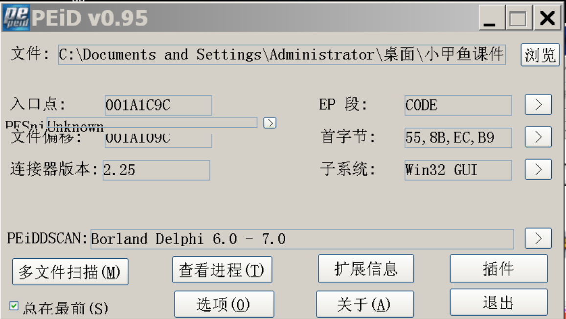Toggle the 总在最前(S) always-on-top checkbox
Viewport: 566px width, 319px height.
[x=14, y=306]
